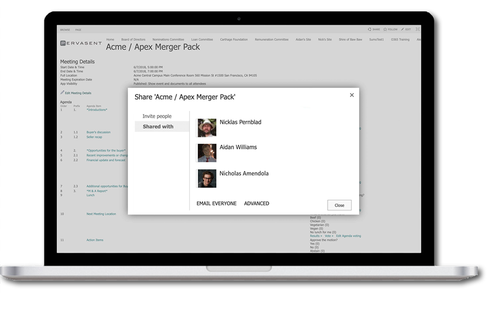Open O365 Training site link
Screen dimensions: 487x314
coord(400,40)
